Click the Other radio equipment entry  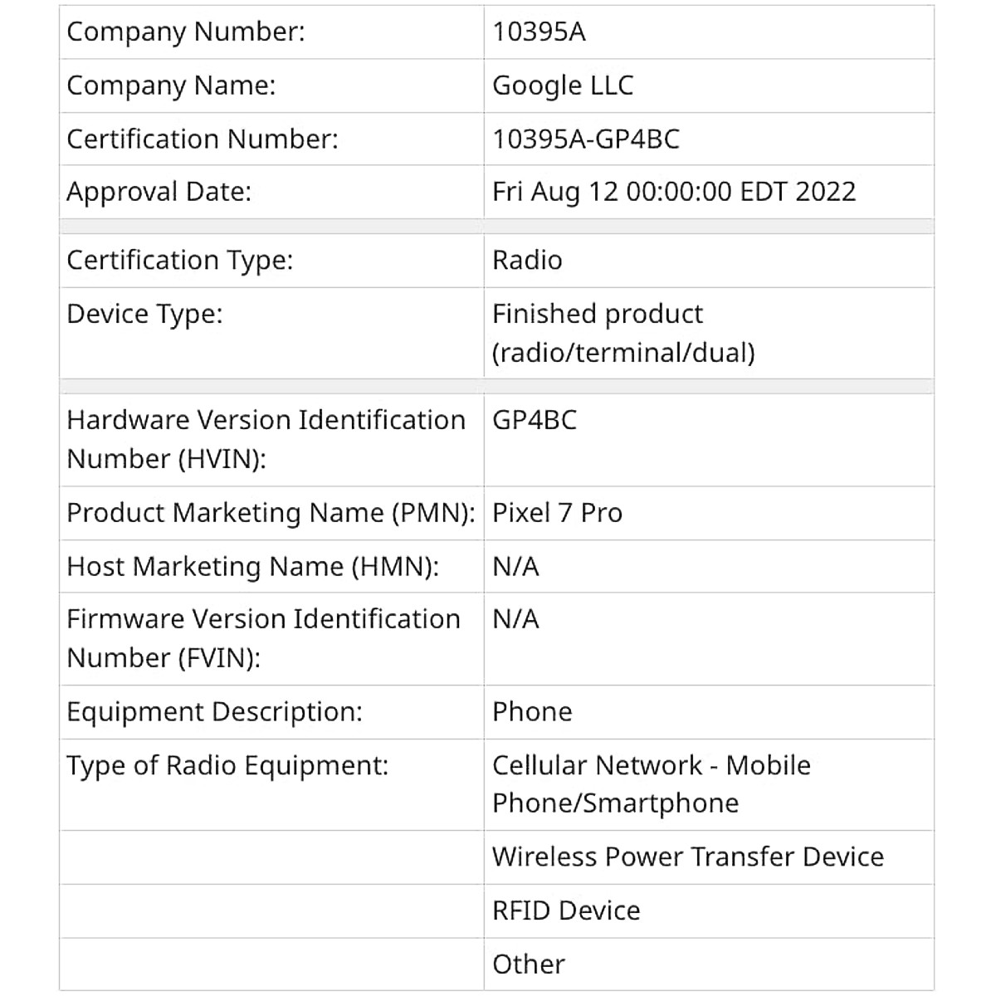[528, 964]
